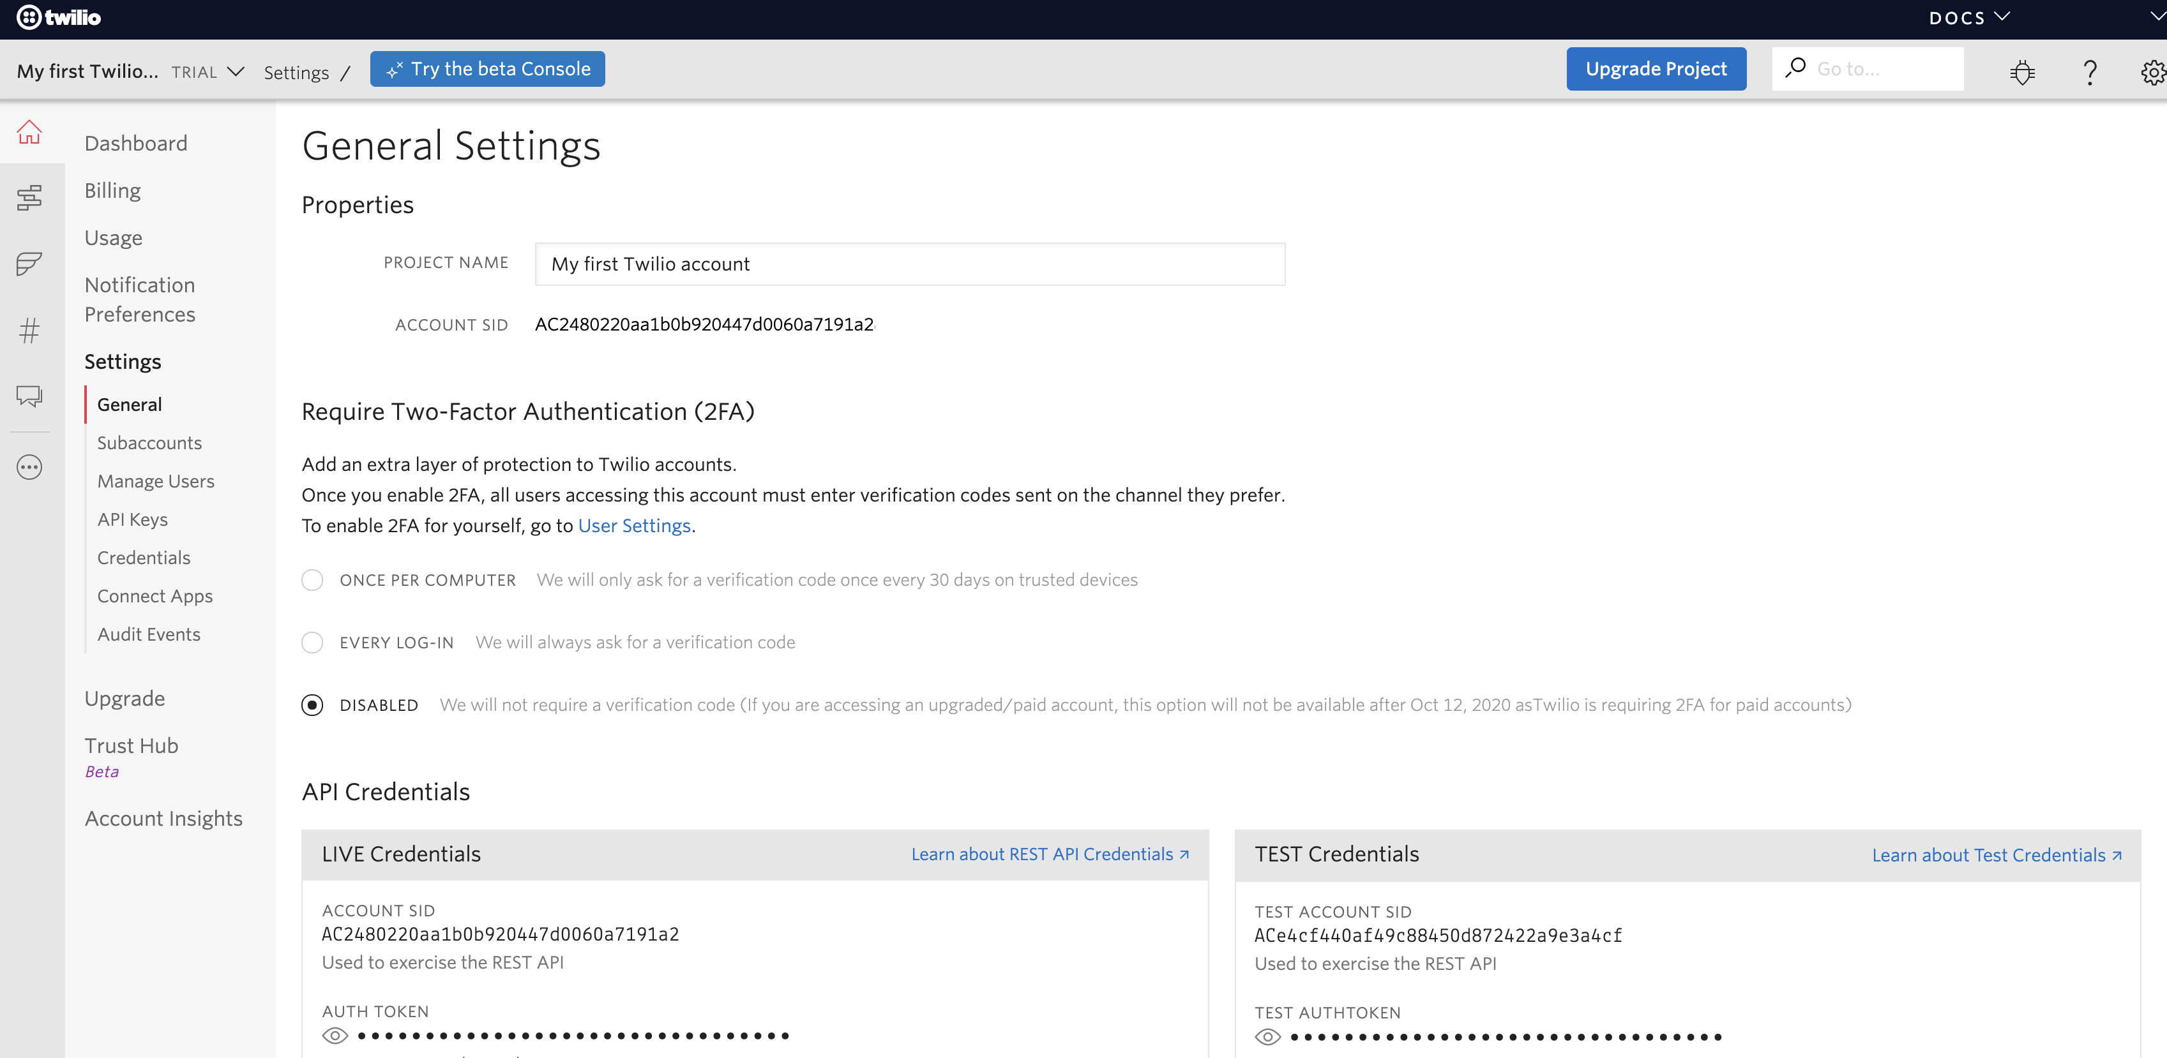This screenshot has height=1058, width=2167.
Task: Open Learn about REST API Credentials link
Action: [1050, 854]
